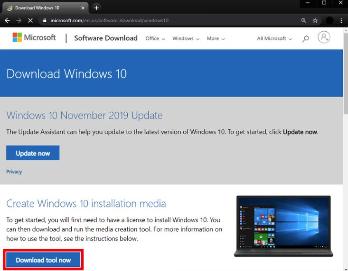Expand the More dropdown menu
Screen dimensions: 348x271
tap(216, 38)
